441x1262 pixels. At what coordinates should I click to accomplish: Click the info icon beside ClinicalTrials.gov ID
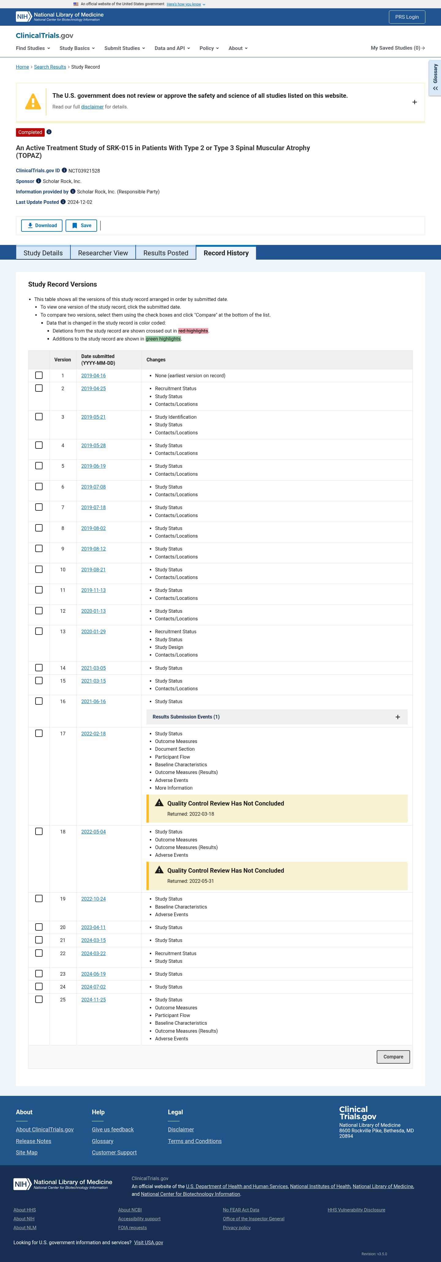click(x=64, y=170)
